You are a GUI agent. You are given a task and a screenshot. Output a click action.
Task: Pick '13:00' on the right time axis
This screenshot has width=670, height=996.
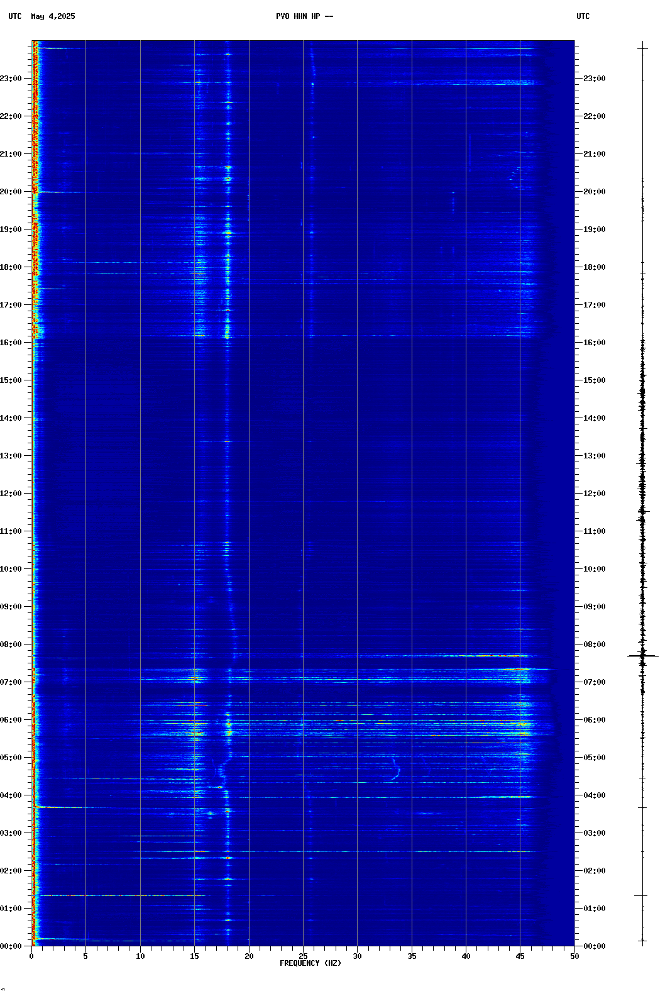tap(595, 456)
